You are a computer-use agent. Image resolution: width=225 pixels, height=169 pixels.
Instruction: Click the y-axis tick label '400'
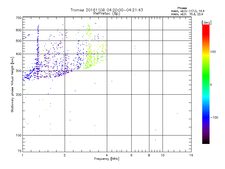coord(19,54)
